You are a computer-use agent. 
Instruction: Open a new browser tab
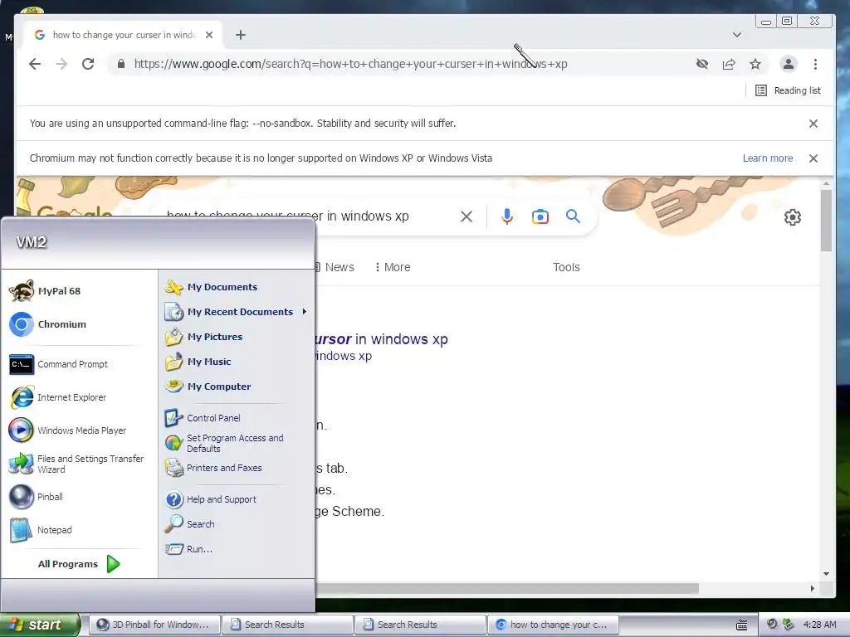(x=241, y=35)
